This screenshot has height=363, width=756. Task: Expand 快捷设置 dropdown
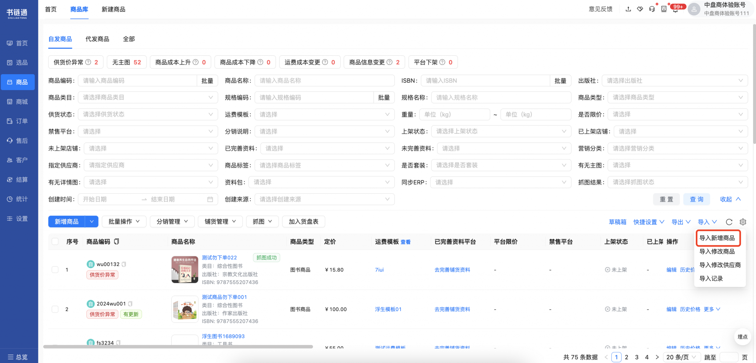(x=649, y=222)
